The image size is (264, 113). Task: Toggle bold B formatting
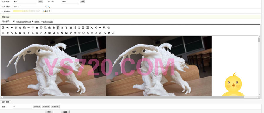click(24, 33)
